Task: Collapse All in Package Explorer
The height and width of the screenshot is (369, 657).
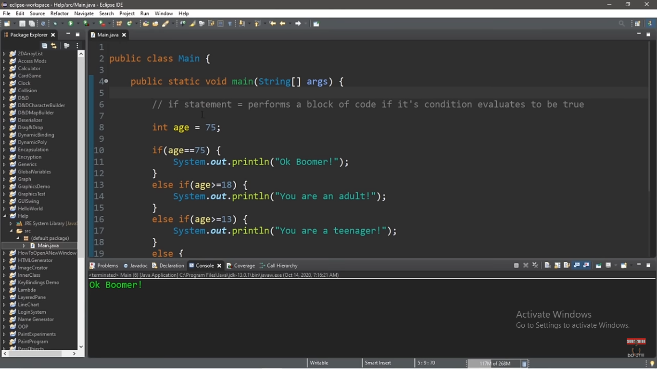Action: [x=44, y=46]
